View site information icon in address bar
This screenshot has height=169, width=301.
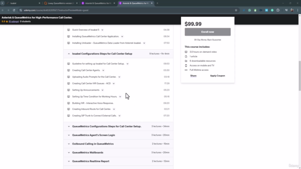(x=21, y=10)
